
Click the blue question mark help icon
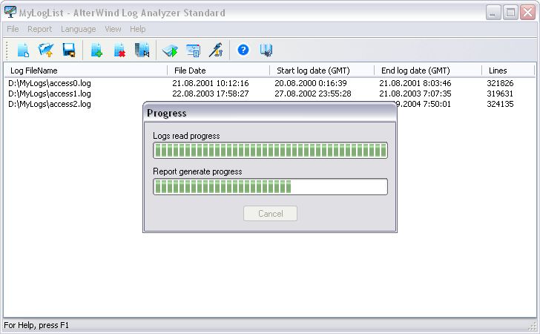pyautogui.click(x=243, y=50)
